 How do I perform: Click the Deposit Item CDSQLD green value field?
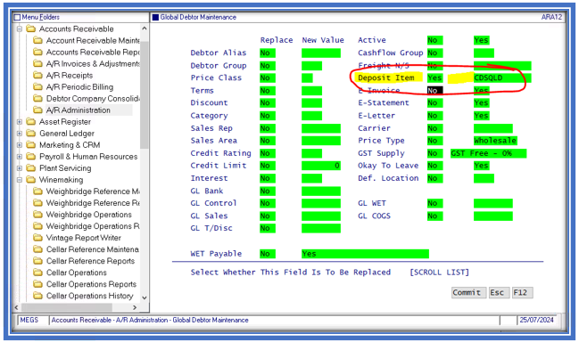pos(502,77)
